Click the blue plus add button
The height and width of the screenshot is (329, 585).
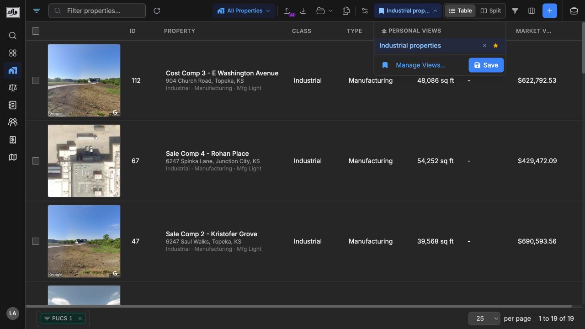[x=550, y=11]
